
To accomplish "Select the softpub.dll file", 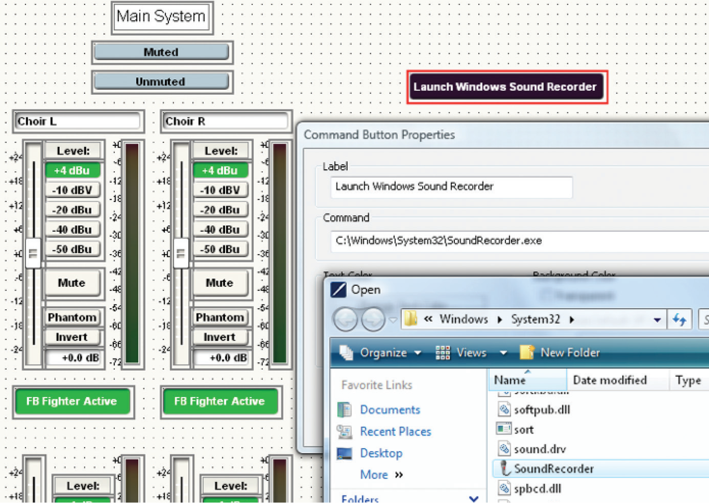I will 541,410.
